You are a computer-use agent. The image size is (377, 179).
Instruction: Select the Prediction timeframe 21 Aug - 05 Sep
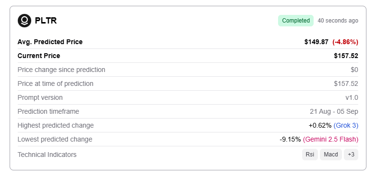pyautogui.click(x=334, y=112)
